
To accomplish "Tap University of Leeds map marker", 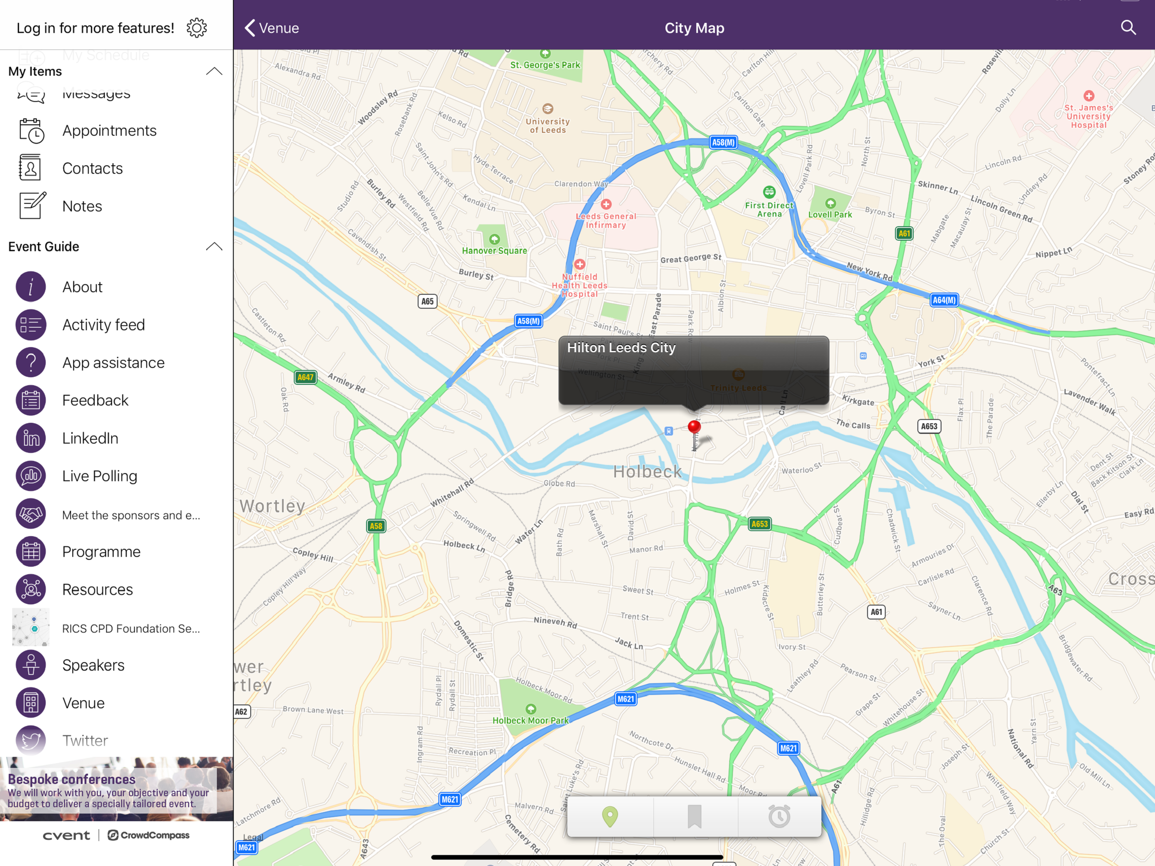I will coord(548,109).
